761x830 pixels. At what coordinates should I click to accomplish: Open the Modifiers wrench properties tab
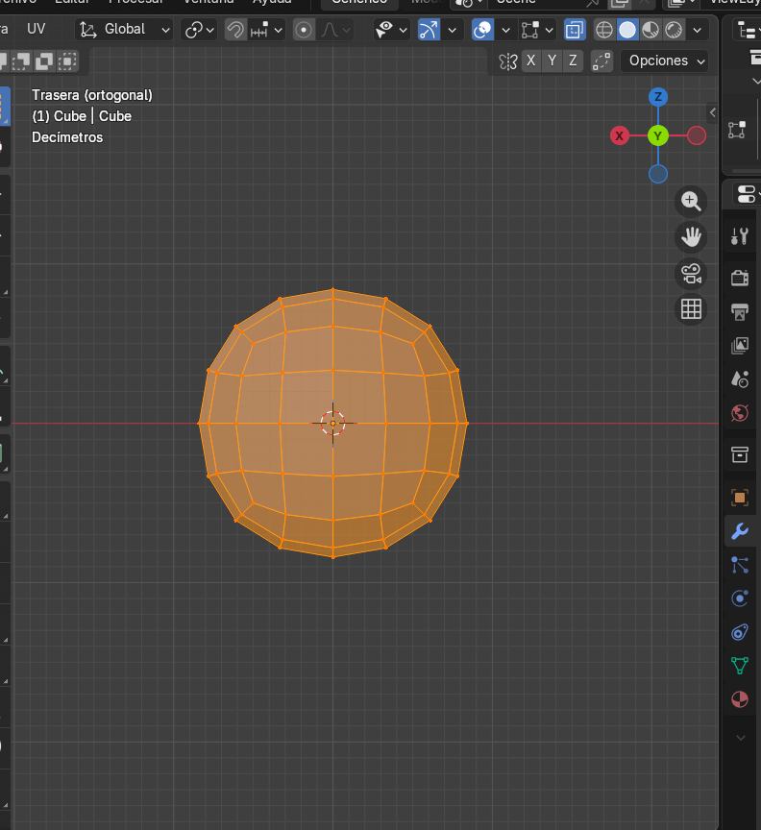pos(740,531)
